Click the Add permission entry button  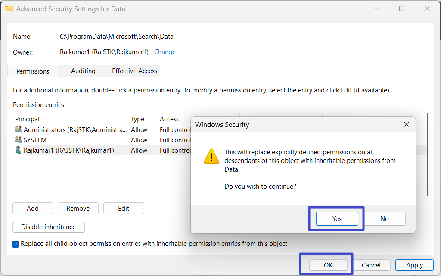click(33, 209)
